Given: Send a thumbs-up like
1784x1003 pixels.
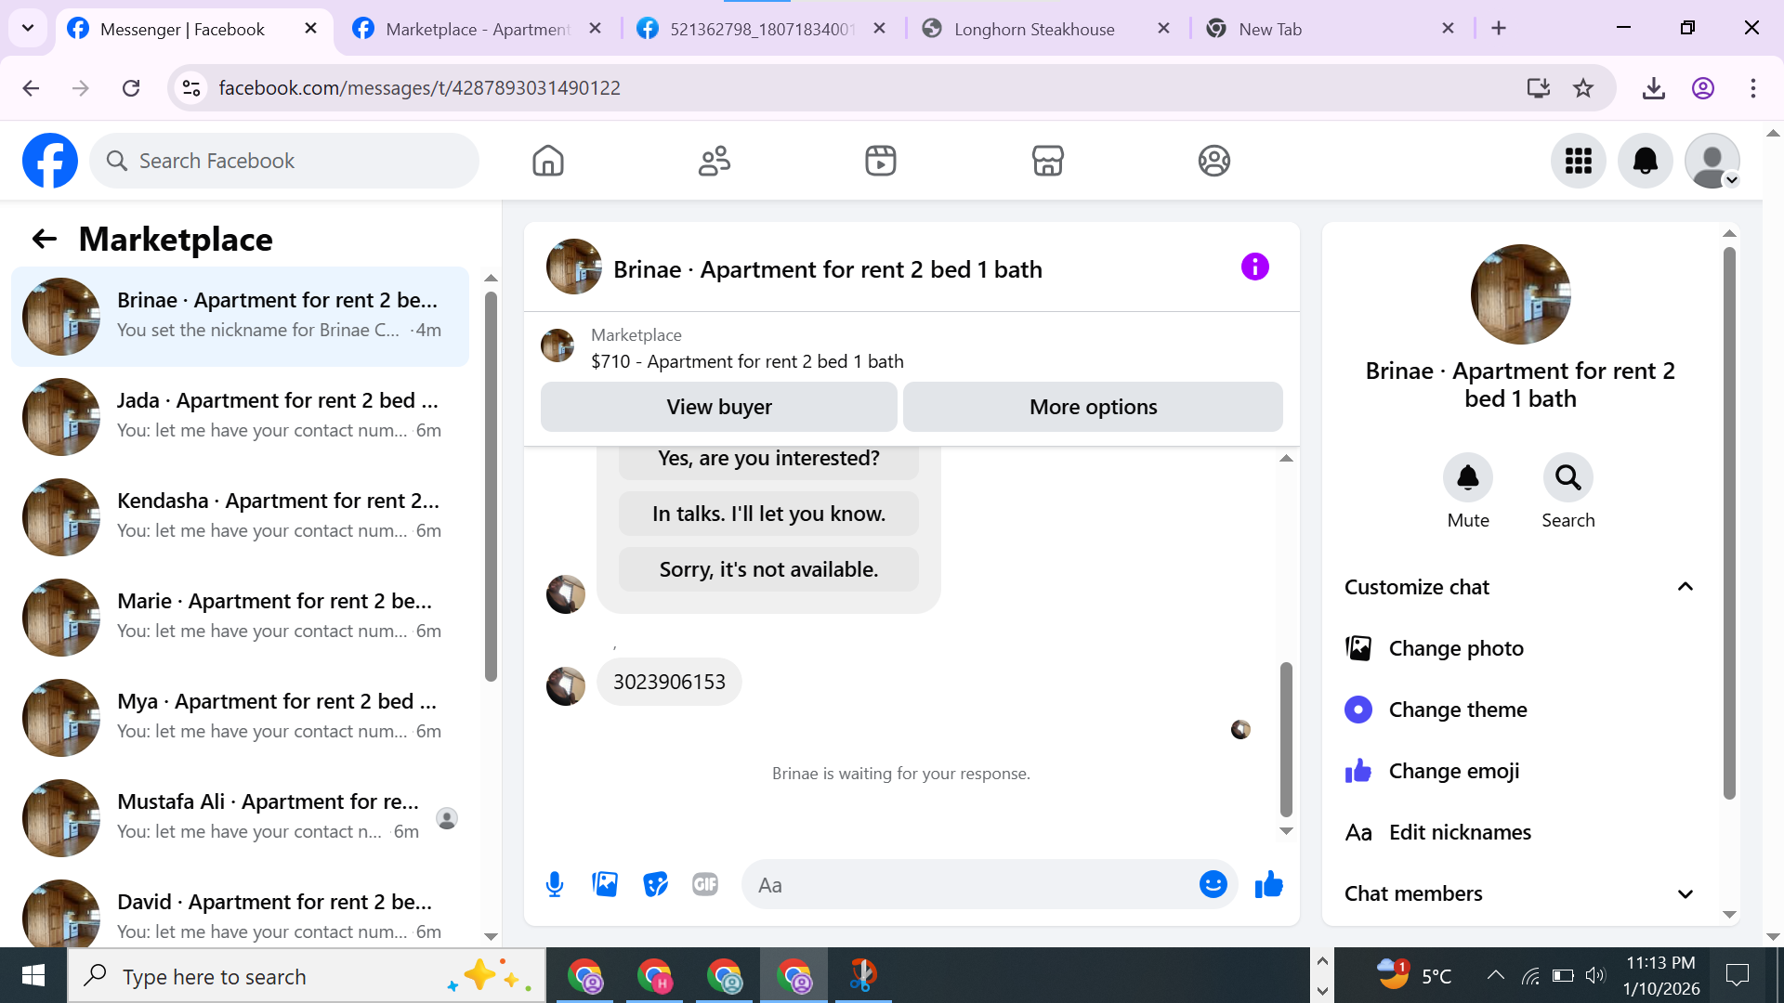Looking at the screenshot, I should (1268, 884).
